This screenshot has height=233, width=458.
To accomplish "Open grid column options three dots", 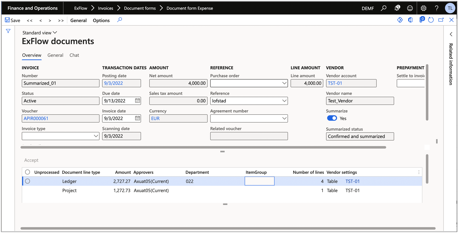I will (x=419, y=172).
